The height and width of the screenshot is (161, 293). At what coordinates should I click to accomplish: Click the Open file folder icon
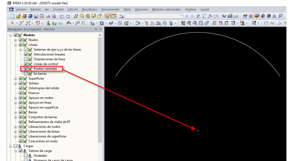point(19,16)
